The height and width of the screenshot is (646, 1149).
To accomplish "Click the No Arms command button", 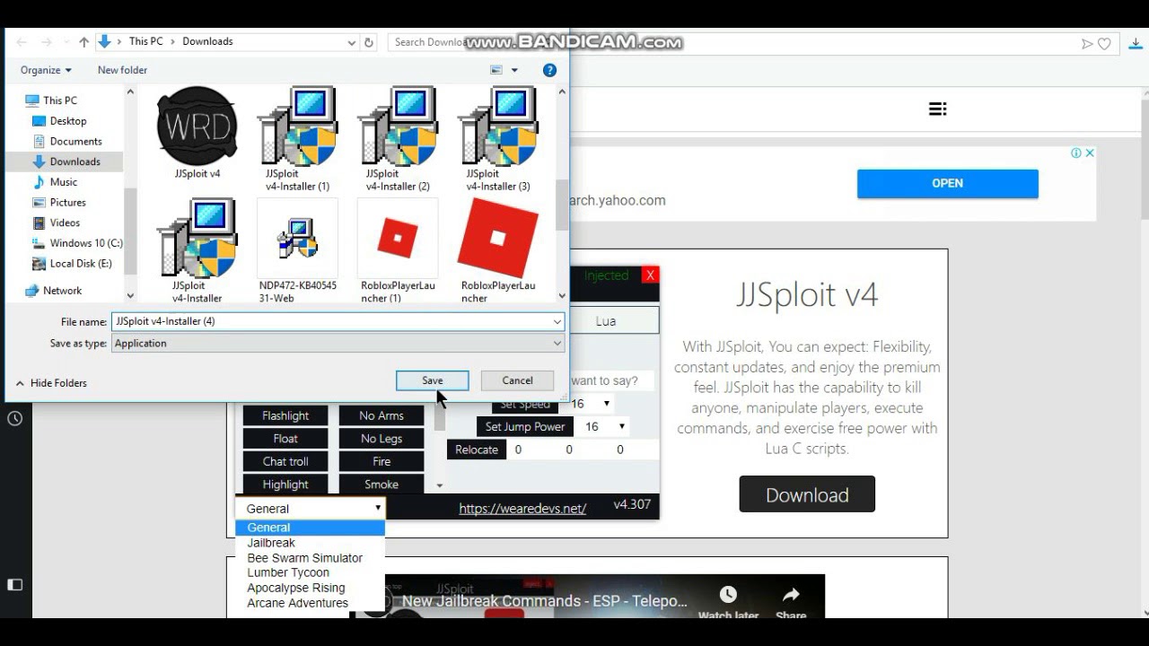I will pyautogui.click(x=382, y=415).
